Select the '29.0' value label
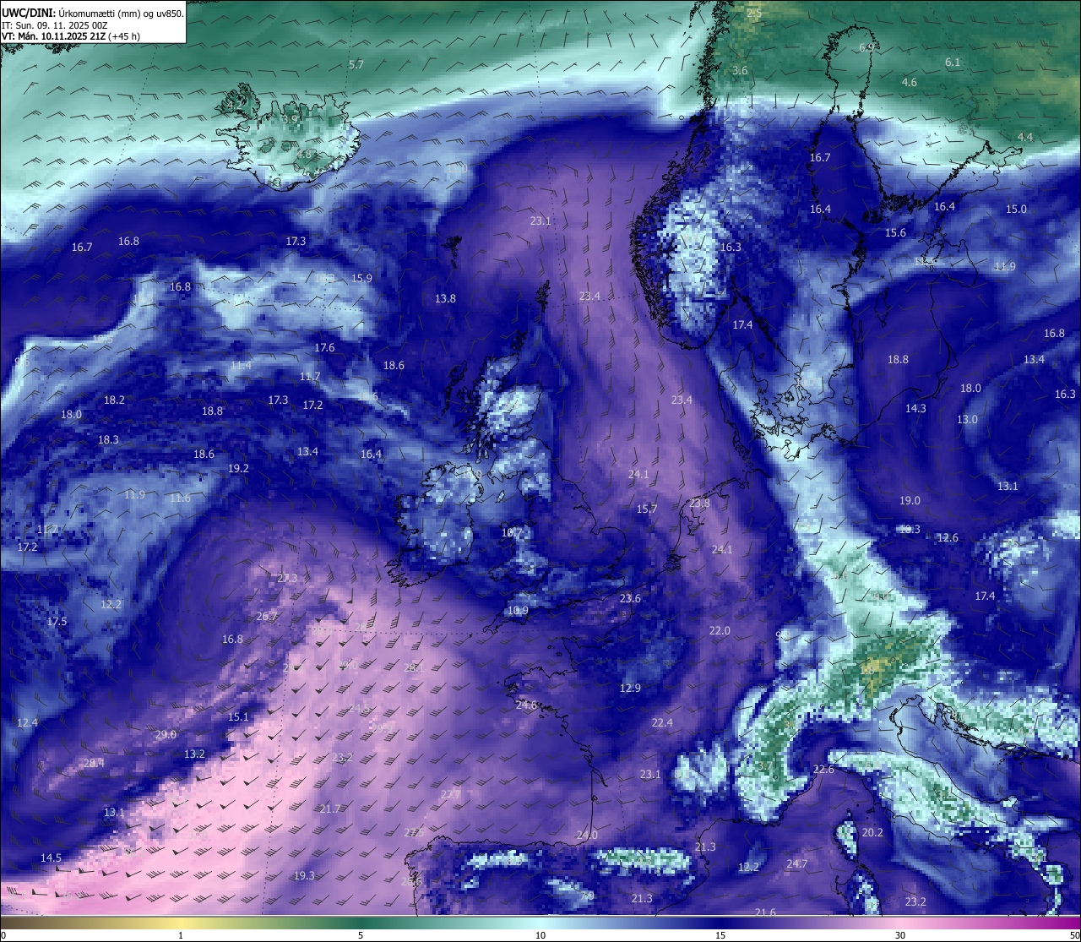 [x=166, y=734]
